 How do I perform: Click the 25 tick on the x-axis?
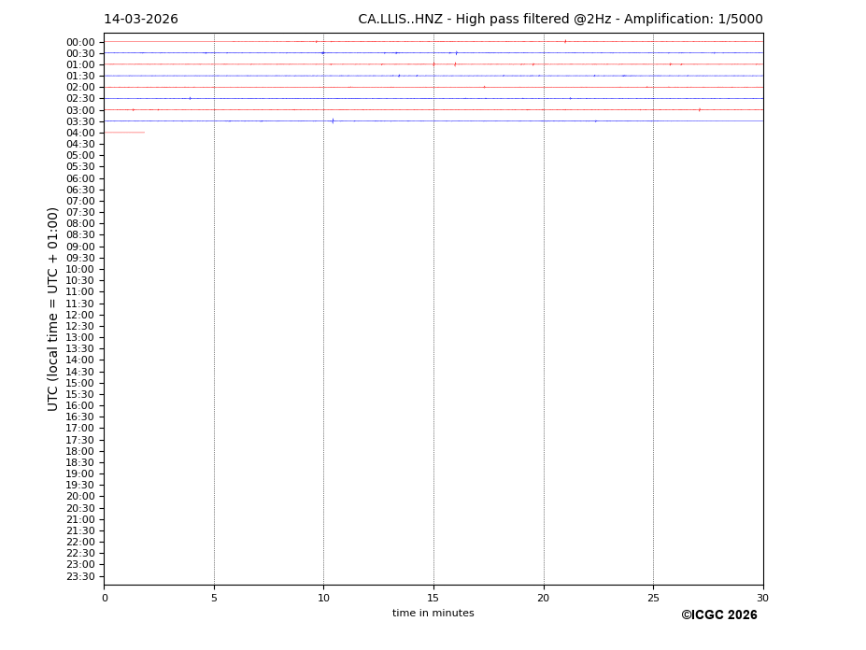(653, 598)
